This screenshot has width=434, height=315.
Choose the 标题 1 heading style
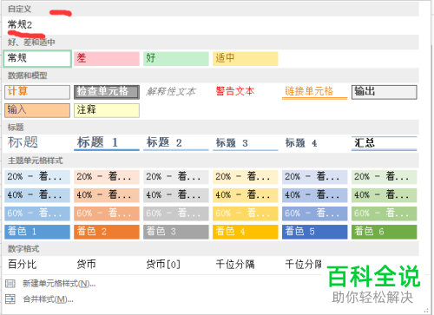[x=107, y=143]
